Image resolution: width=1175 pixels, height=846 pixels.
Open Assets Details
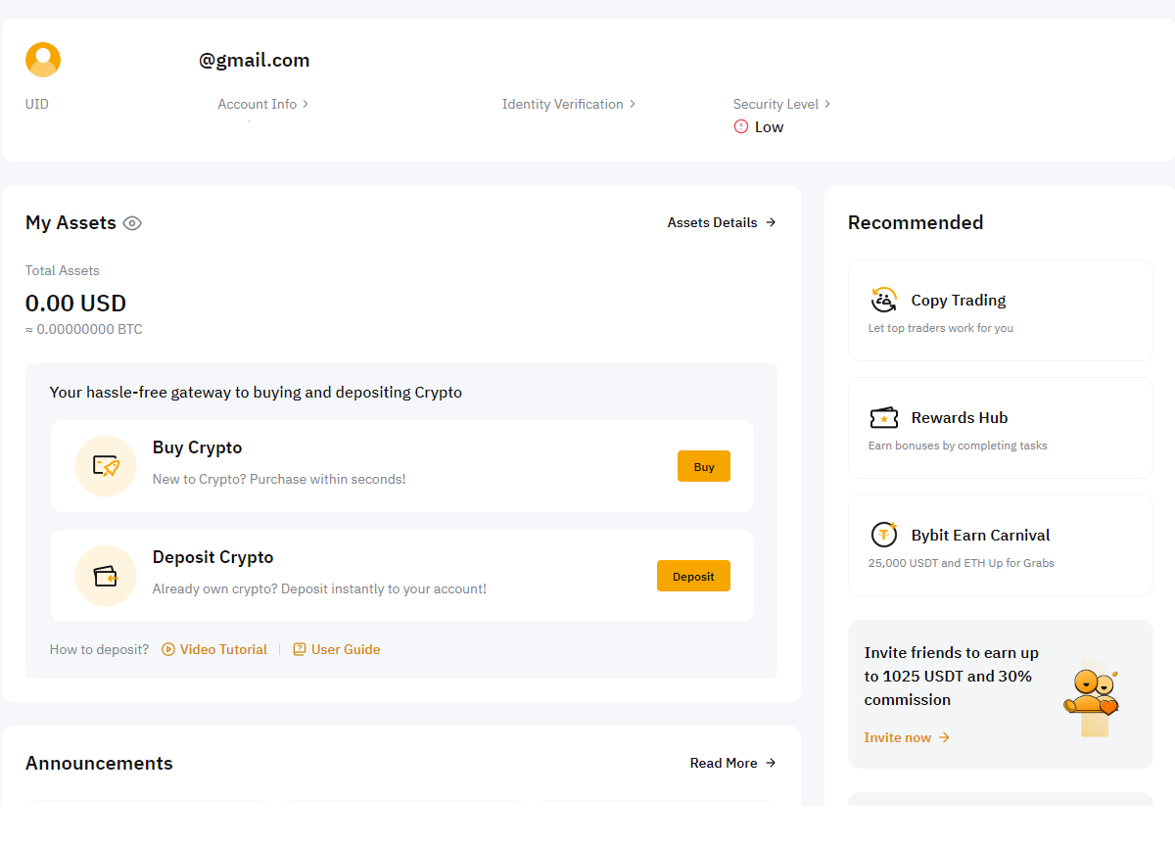pyautogui.click(x=722, y=222)
